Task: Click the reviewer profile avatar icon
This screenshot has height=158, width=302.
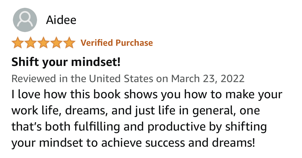Action: 25,20
